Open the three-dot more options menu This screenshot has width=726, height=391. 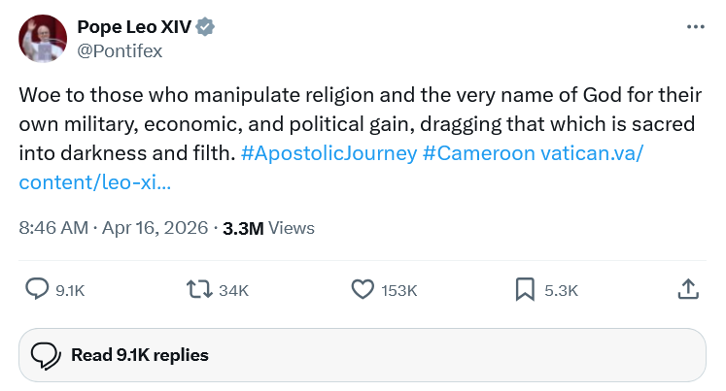point(695,27)
